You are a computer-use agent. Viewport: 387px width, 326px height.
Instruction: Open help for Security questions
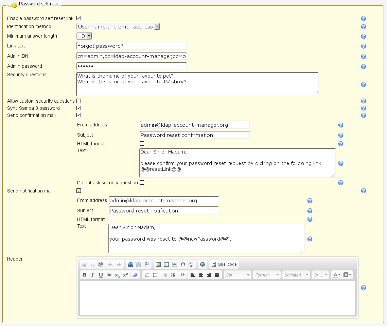pyautogui.click(x=363, y=84)
